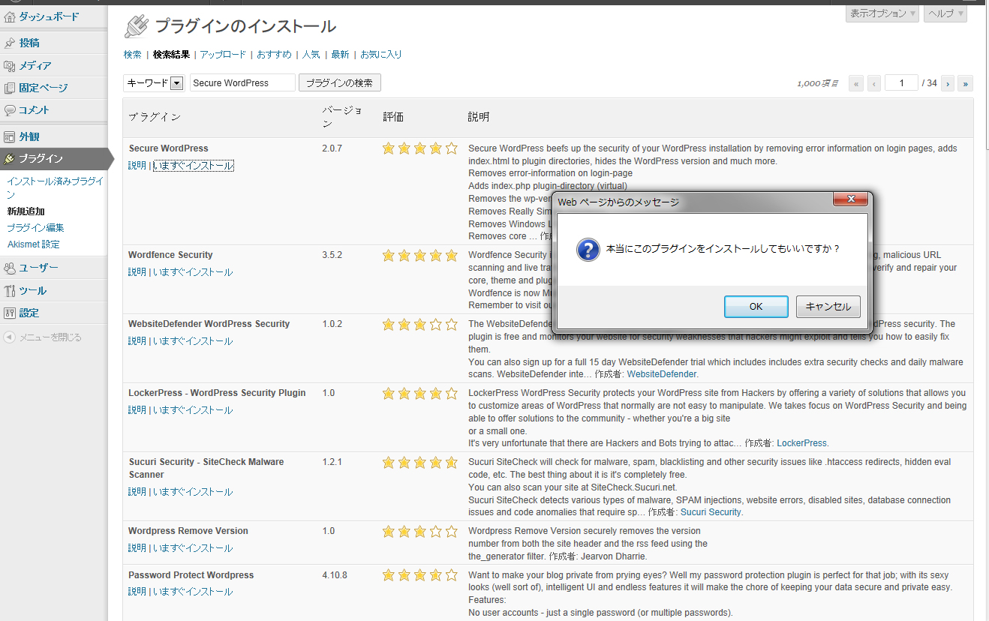Go to next page of results
This screenshot has height=621, width=989.
tap(948, 83)
